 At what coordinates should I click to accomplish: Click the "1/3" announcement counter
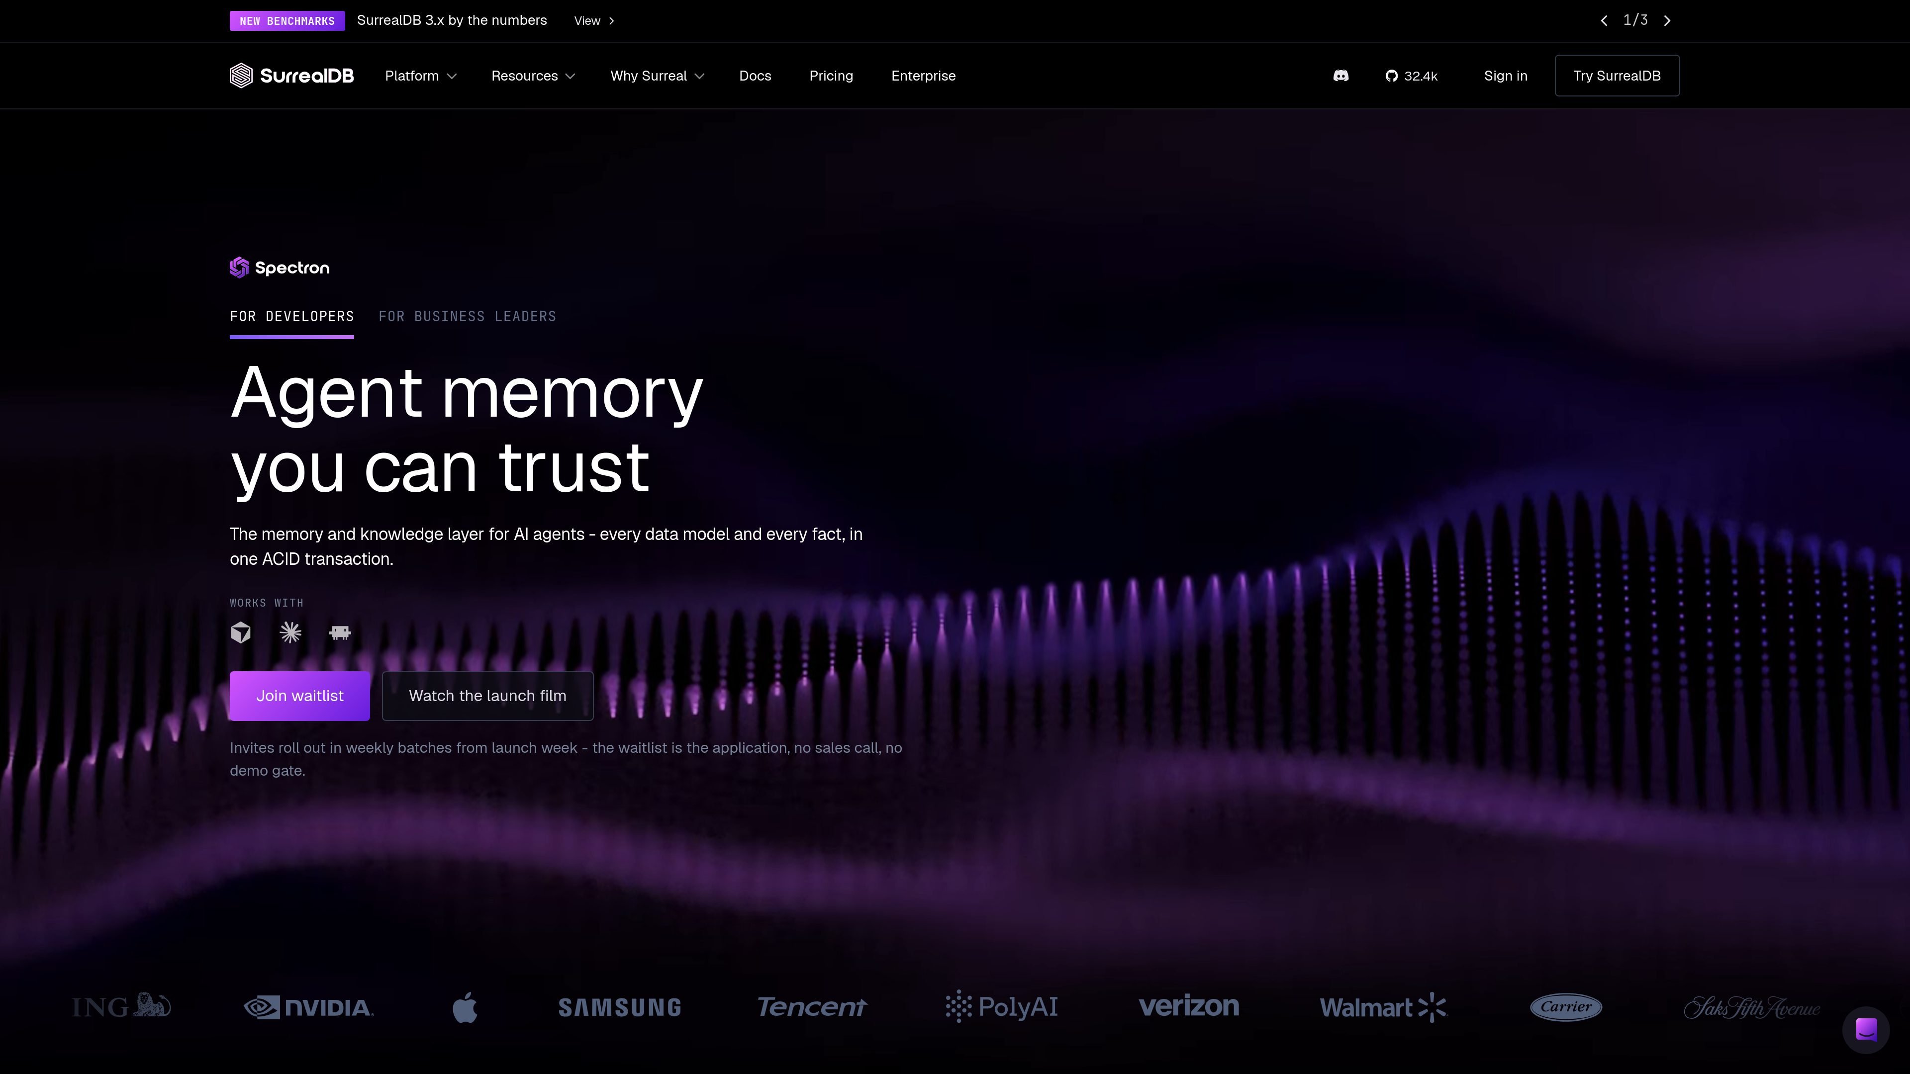click(1635, 20)
